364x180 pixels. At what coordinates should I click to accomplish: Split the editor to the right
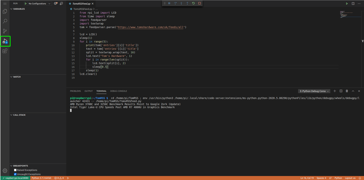[353, 3]
